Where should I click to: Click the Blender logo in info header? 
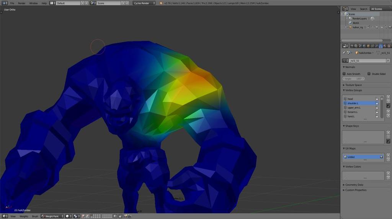point(161,3)
